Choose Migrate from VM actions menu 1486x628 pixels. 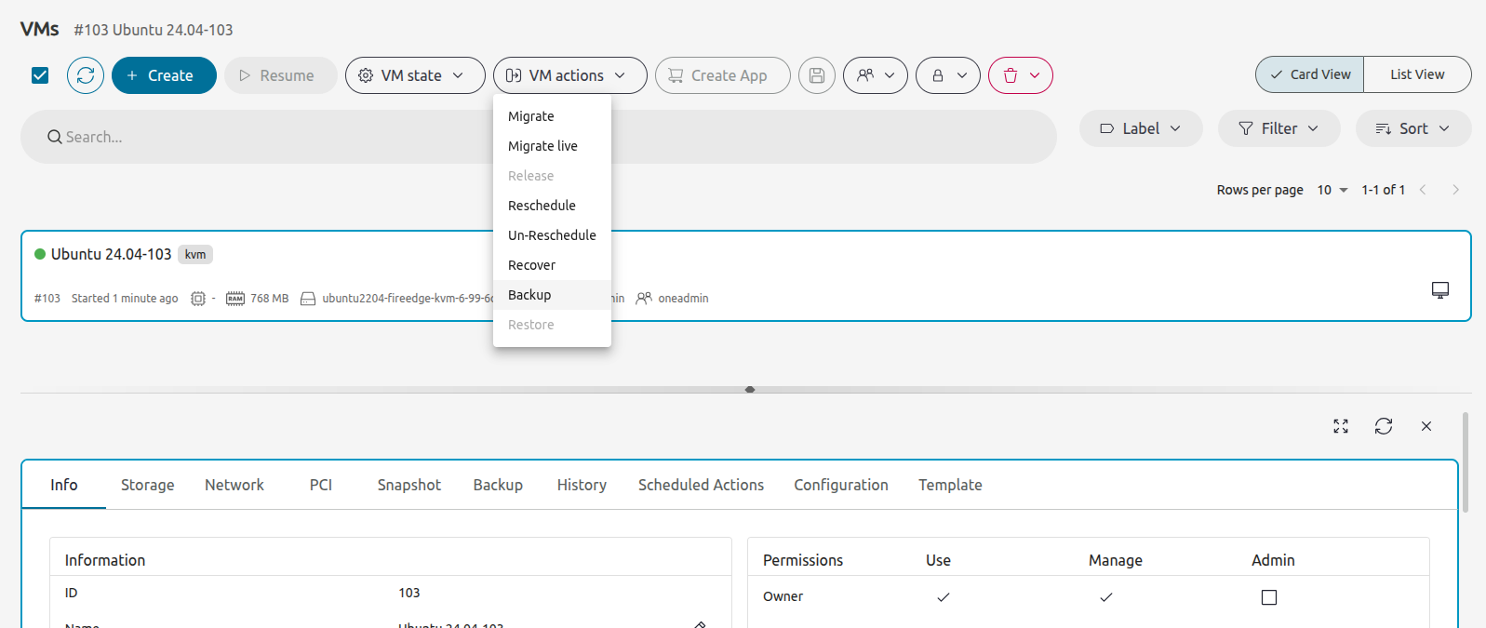tap(552, 116)
